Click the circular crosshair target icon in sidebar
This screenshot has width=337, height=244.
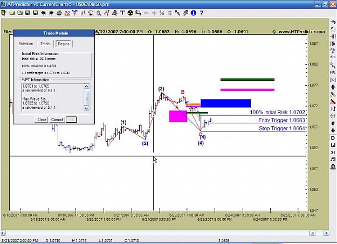pos(333,116)
